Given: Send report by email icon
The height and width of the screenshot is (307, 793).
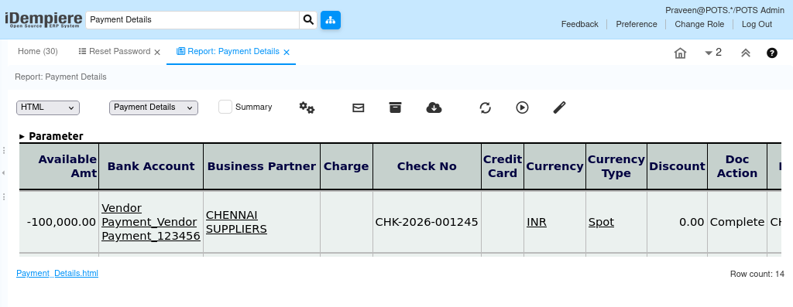Looking at the screenshot, I should (x=358, y=107).
